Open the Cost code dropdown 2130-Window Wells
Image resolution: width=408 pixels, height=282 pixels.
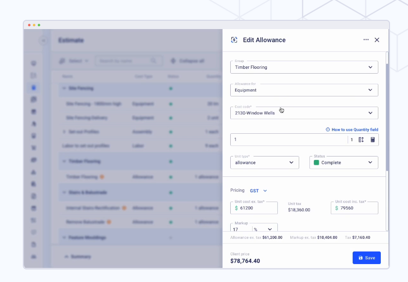304,113
